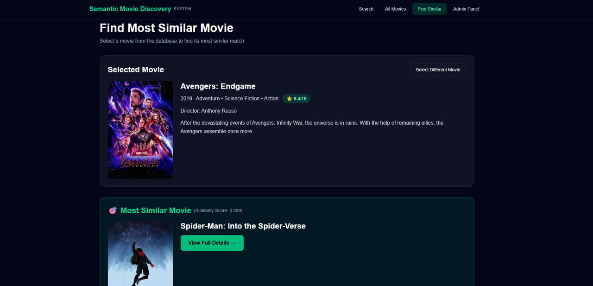The image size is (593, 286).
Task: Click the 'Select a movie from the database' subtitle
Action: pos(172,41)
